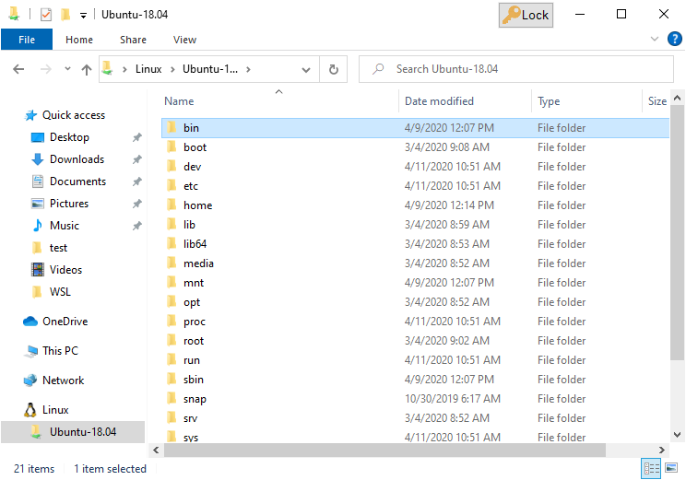Go forward with the right arrow
The height and width of the screenshot is (480, 686).
tap(45, 69)
